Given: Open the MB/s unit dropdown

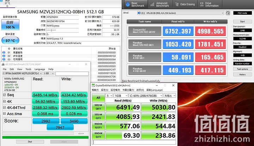Looking at the screenshot, I should tap(170, 96).
